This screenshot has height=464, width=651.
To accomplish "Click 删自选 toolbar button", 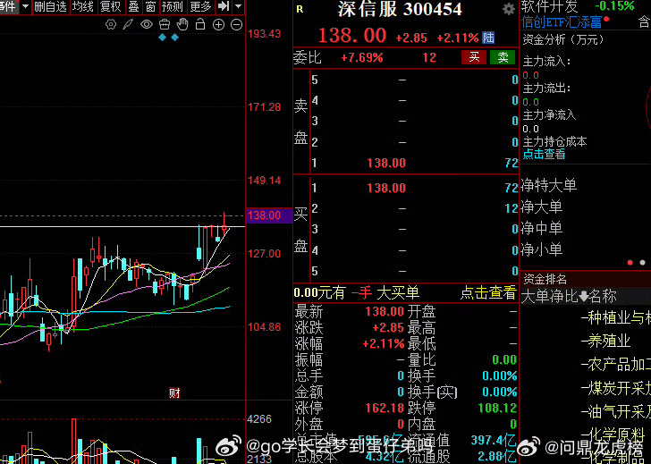I will coord(50,6).
